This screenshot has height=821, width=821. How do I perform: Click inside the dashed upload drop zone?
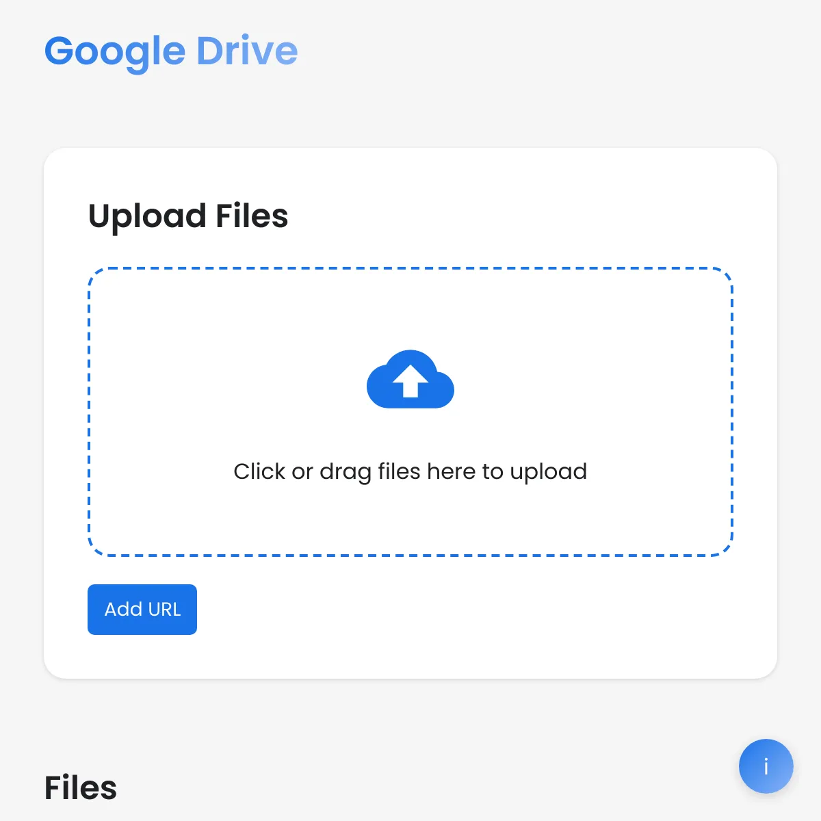point(410,412)
